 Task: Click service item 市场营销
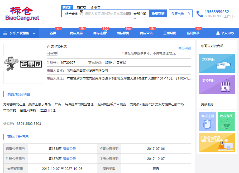(9, 110)
